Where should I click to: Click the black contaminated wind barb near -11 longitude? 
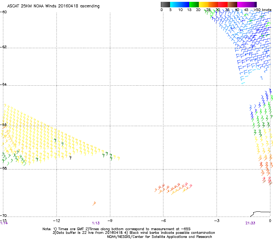[x=70, y=158]
